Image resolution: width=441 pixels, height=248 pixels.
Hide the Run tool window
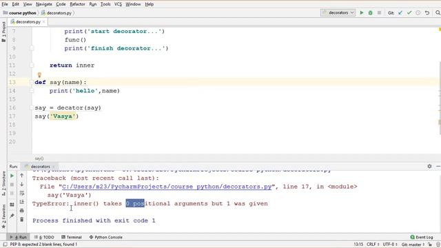438,166
